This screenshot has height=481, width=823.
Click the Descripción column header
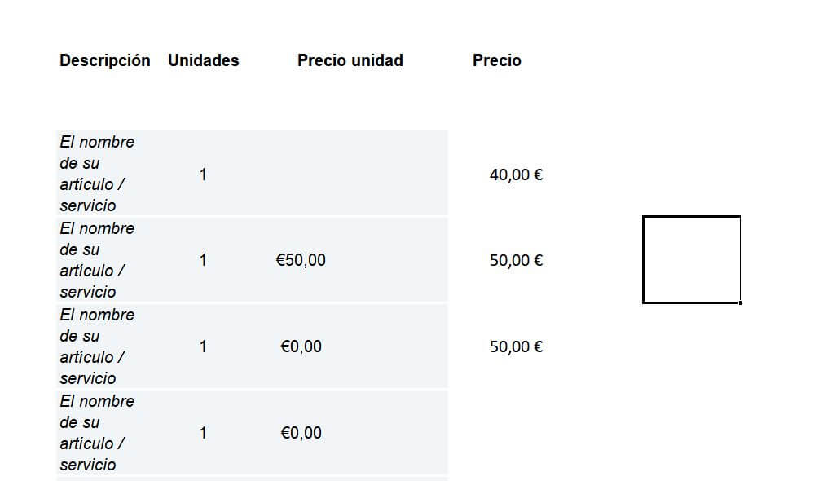pos(104,60)
